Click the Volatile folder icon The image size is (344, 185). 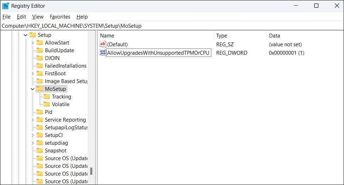(46, 104)
